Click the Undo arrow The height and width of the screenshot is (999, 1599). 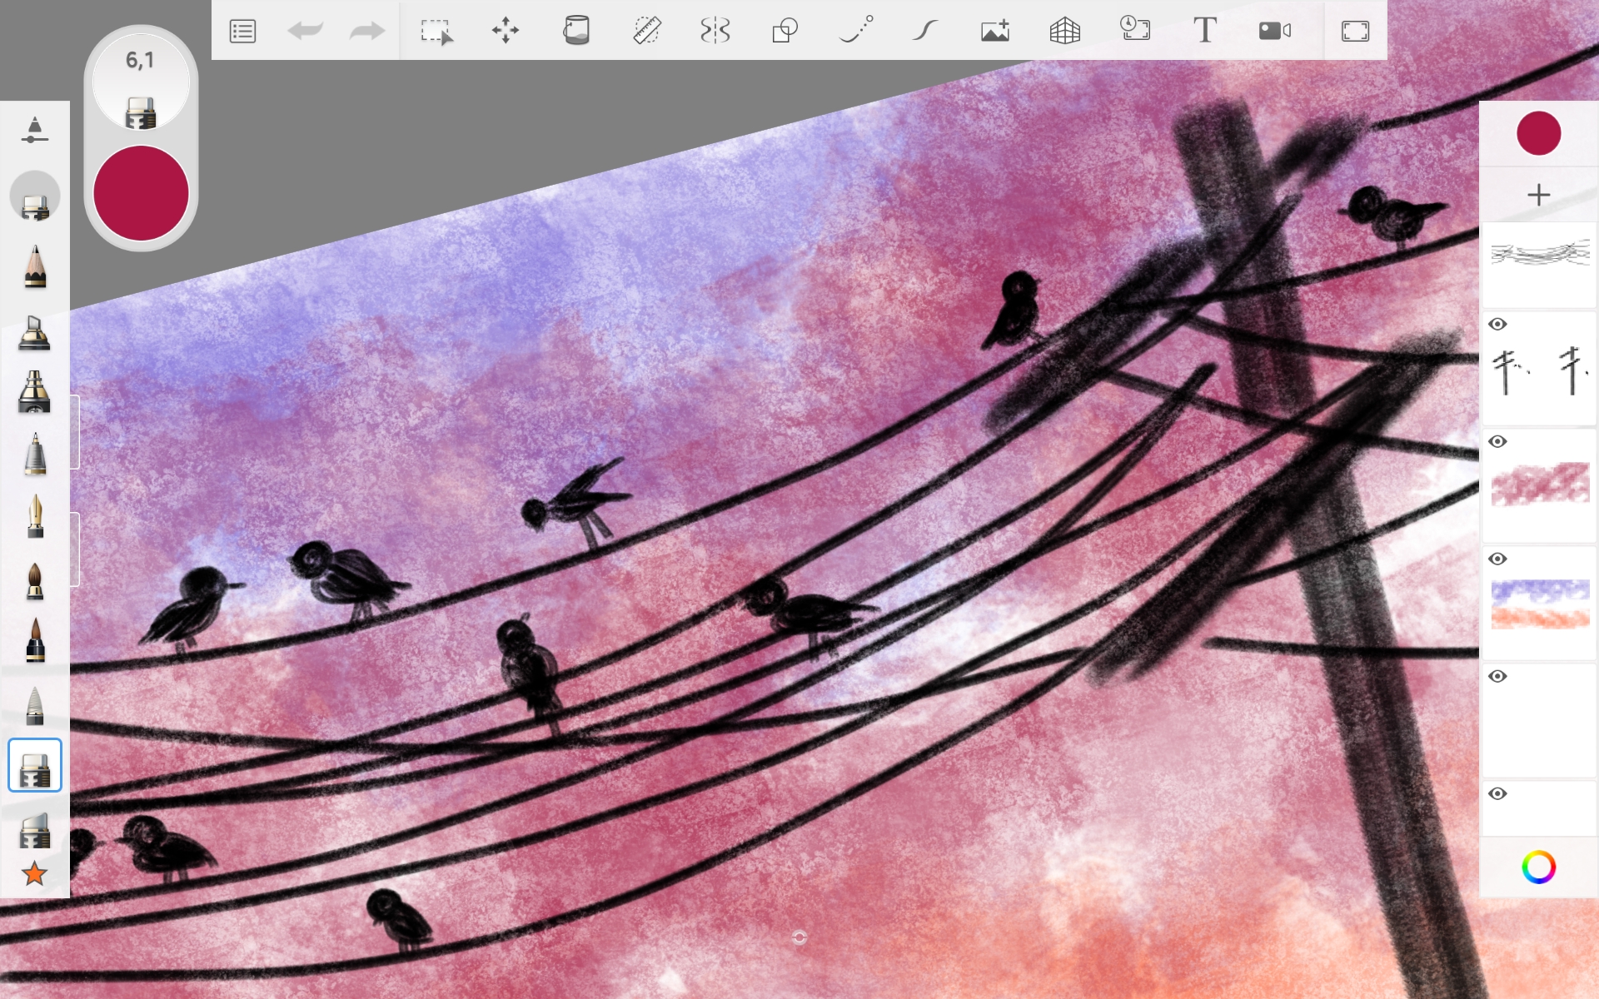(305, 32)
